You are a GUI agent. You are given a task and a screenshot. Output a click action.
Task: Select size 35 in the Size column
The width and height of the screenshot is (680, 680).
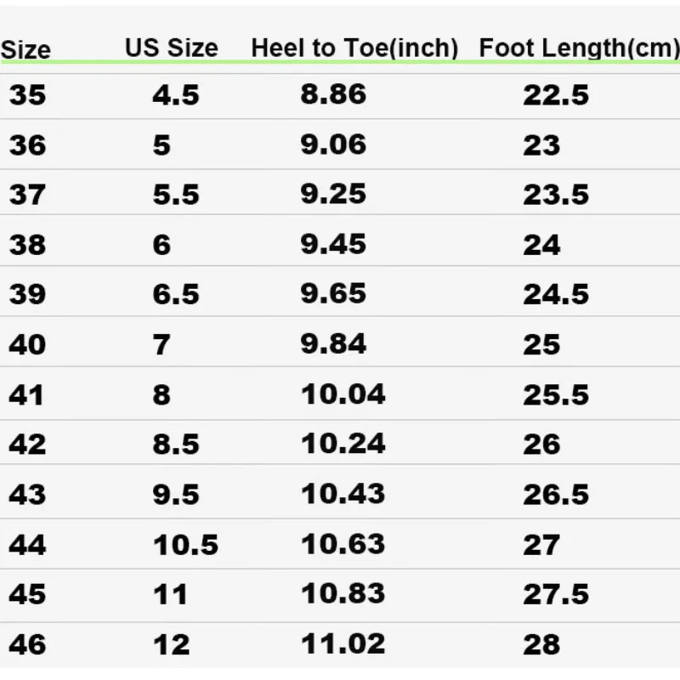click(x=28, y=94)
